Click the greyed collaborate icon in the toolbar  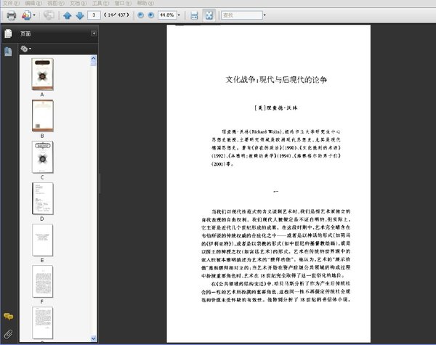click(x=49, y=15)
